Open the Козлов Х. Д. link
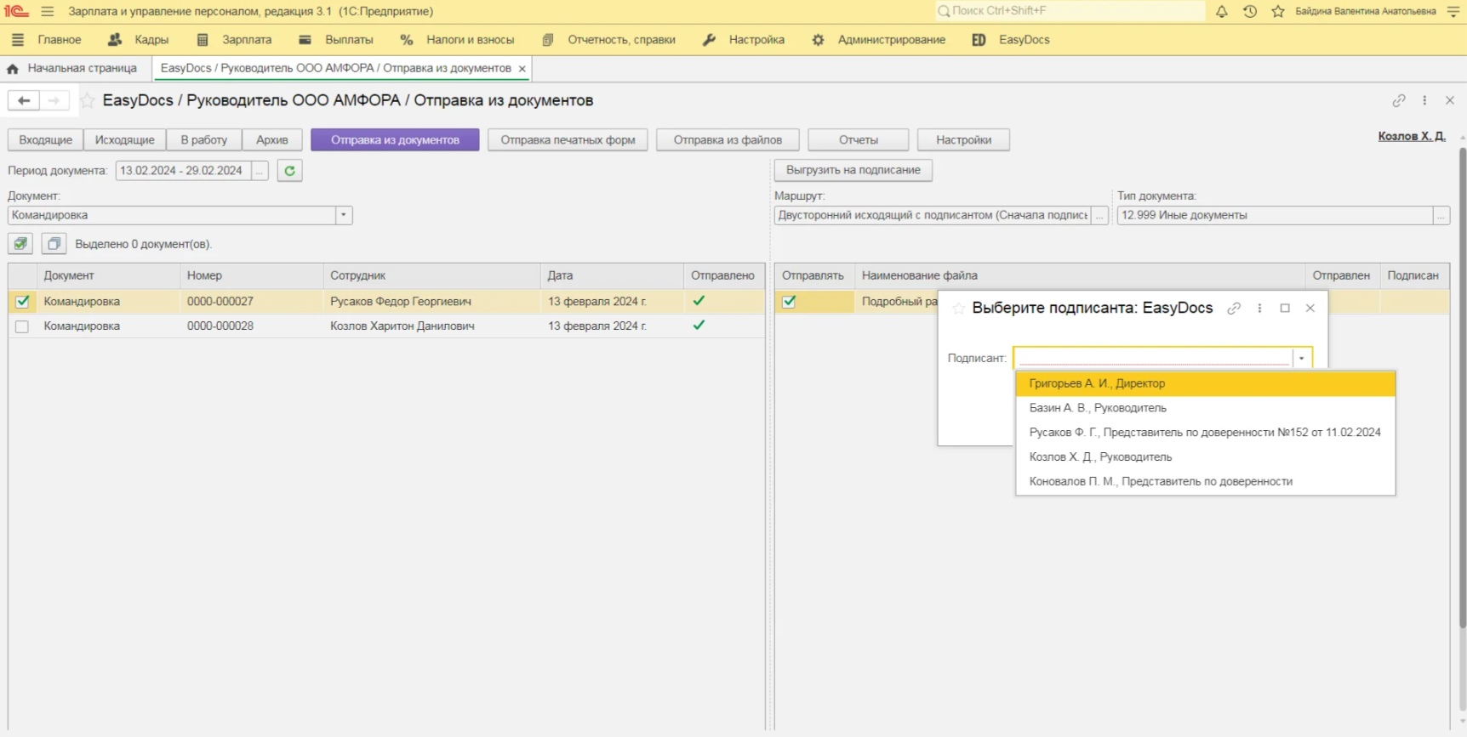This screenshot has height=737, width=1467. coord(1412,137)
